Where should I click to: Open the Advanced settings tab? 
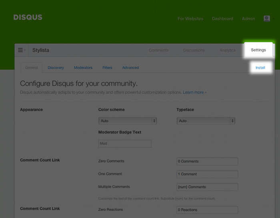130,68
